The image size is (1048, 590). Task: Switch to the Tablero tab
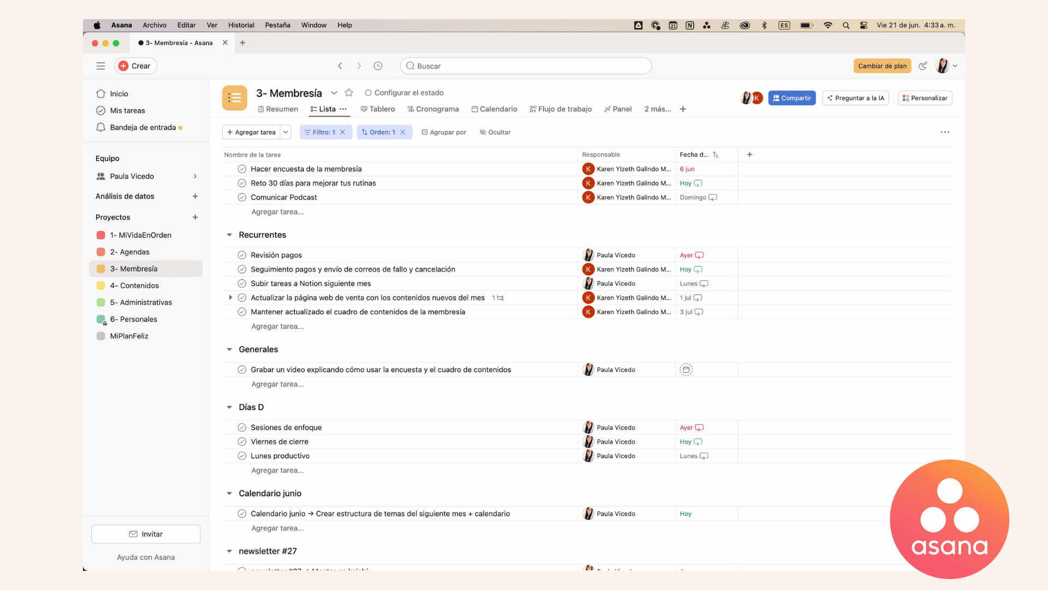coord(378,109)
